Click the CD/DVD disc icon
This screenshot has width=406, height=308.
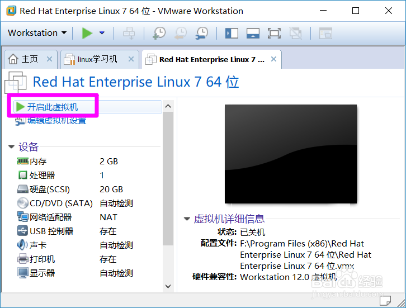point(23,203)
